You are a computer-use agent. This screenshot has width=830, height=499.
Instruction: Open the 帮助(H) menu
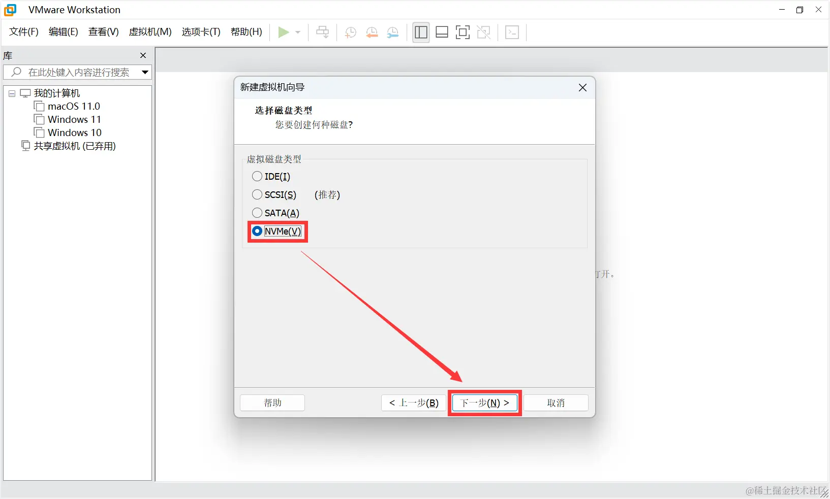(x=247, y=32)
